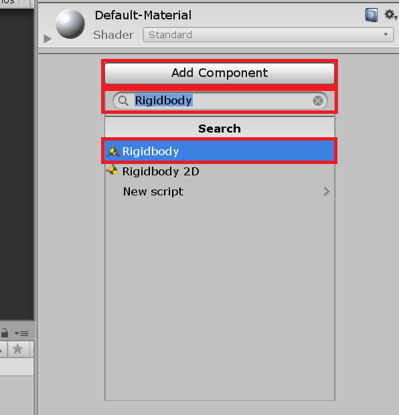Viewport: 399px width, 415px height.
Task: Click the Search header bar
Action: pos(220,129)
